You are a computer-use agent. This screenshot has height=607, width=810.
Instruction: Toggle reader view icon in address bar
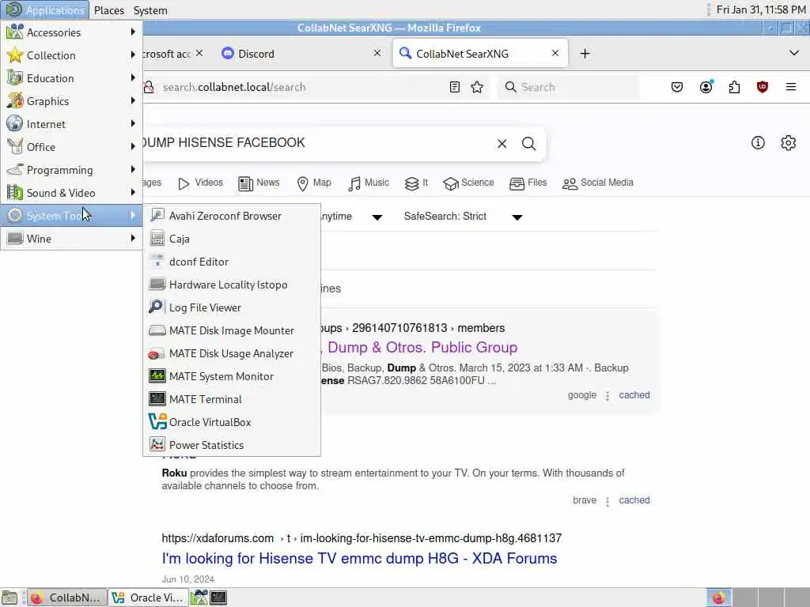455,87
